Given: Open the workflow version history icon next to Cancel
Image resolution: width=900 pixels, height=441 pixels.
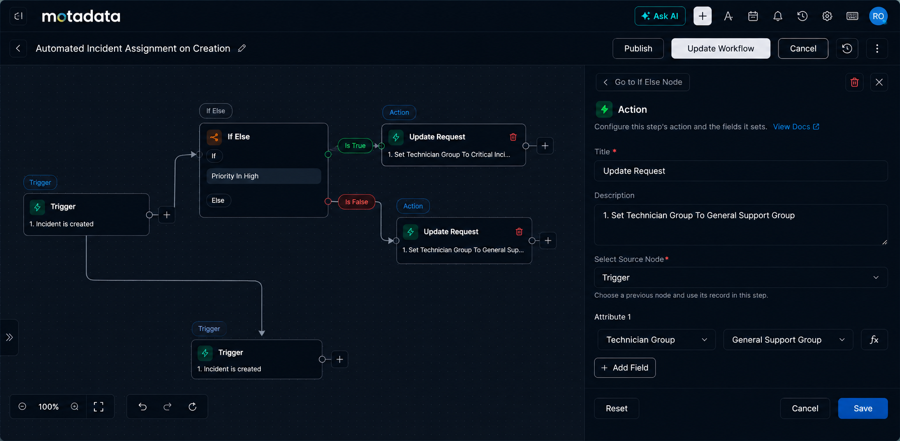Looking at the screenshot, I should point(847,48).
